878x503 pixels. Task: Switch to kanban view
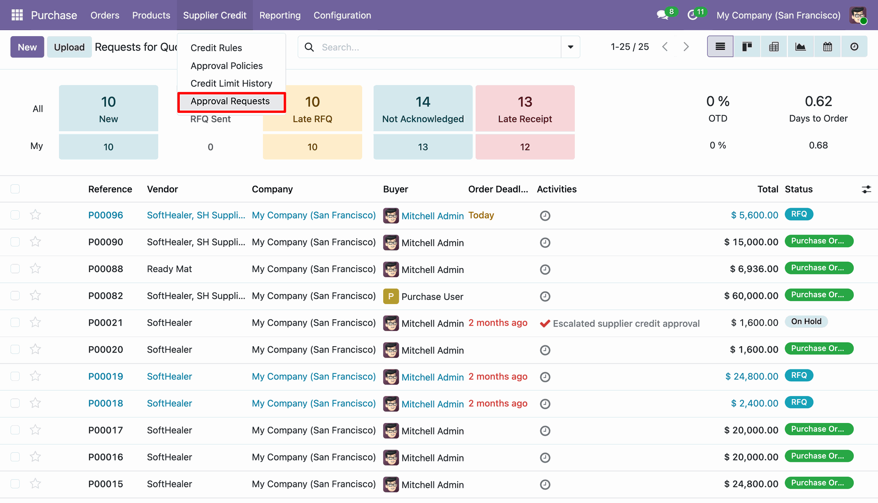(747, 47)
